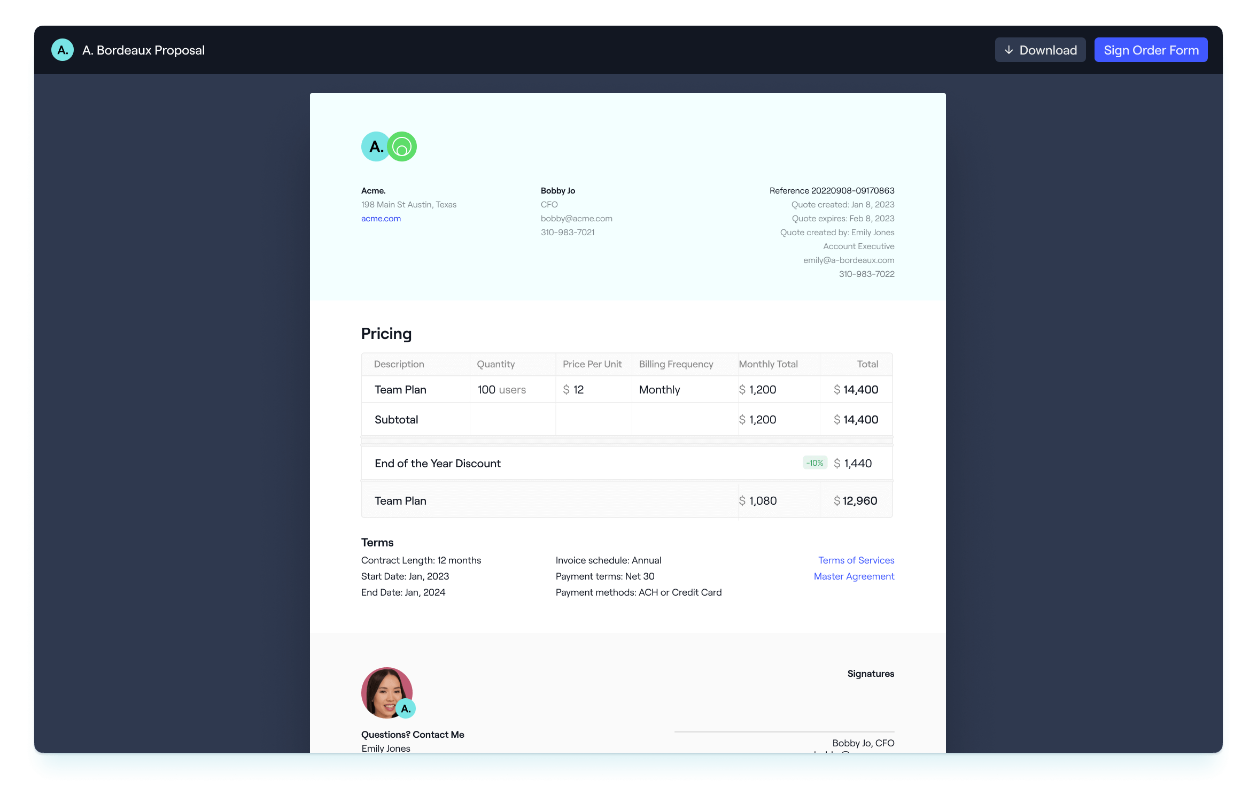Open the acme.com link
Image resolution: width=1257 pixels, height=787 pixels.
(381, 219)
